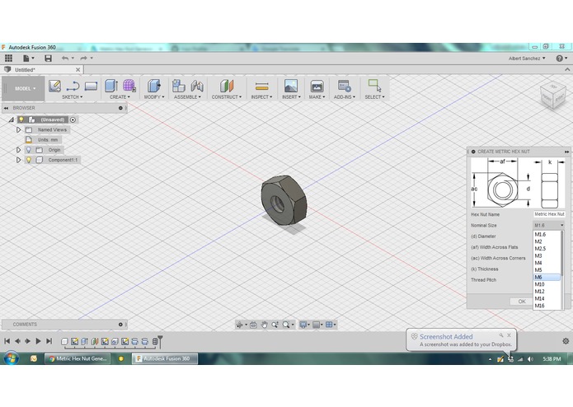The height and width of the screenshot is (407, 573).
Task: Jump to timeline beginning
Action: pyautogui.click(x=7, y=341)
